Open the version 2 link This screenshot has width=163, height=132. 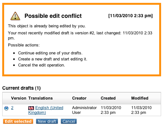[12, 108]
